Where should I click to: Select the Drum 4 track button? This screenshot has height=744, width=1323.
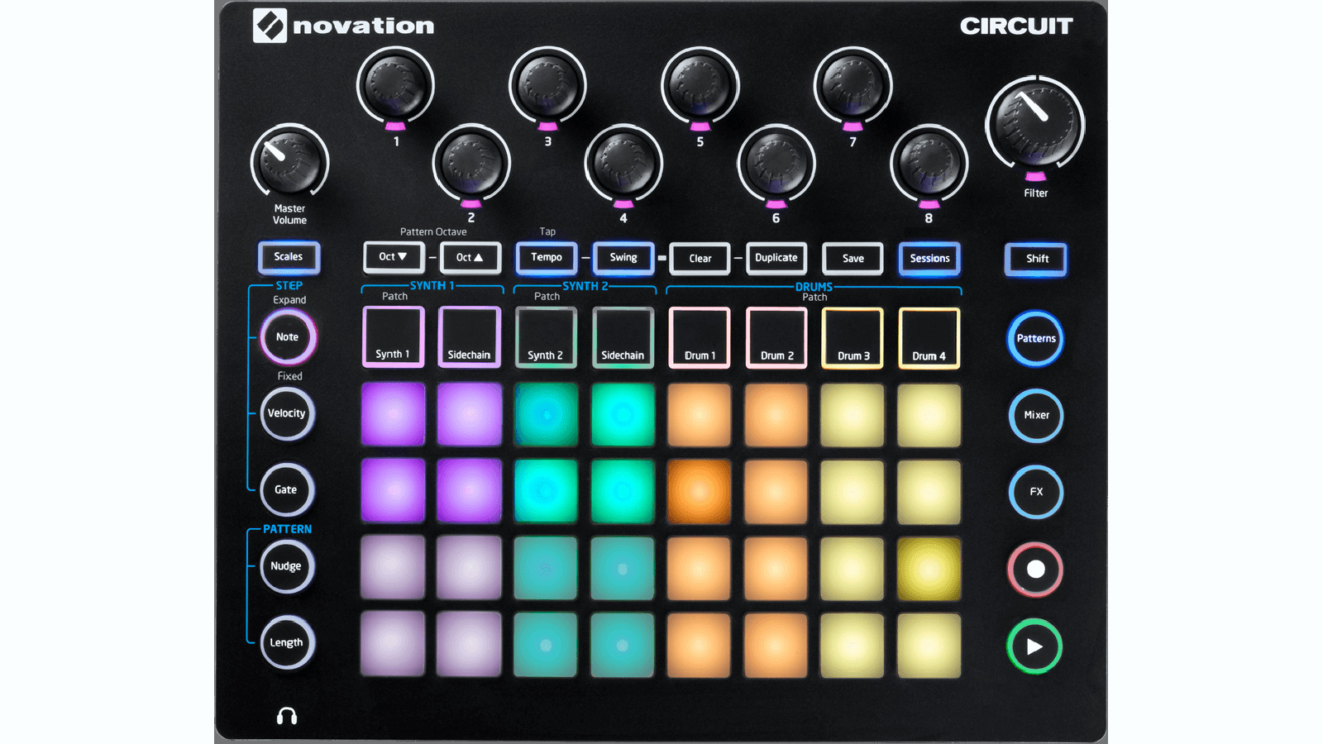[929, 337]
